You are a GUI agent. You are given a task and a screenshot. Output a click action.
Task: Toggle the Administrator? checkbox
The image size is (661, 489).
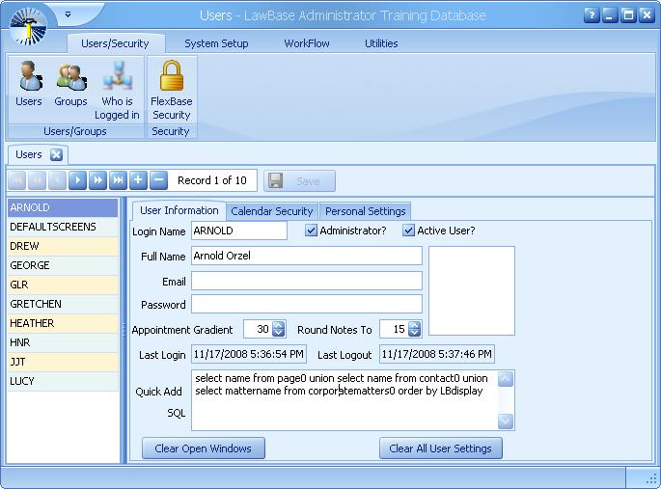(311, 231)
